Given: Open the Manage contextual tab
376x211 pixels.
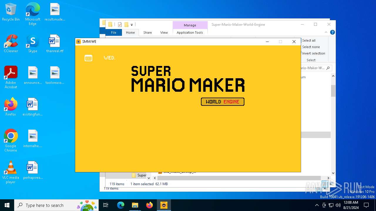Looking at the screenshot, I should click(x=190, y=25).
